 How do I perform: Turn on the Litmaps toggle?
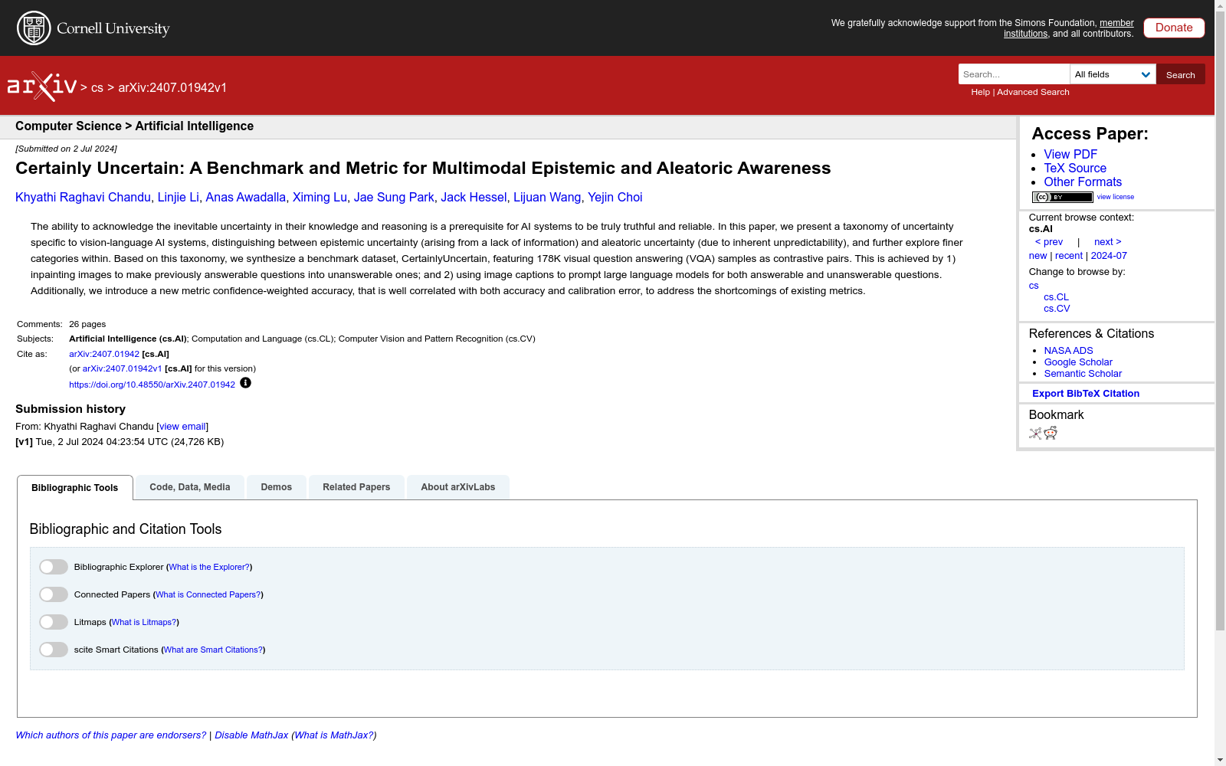pyautogui.click(x=54, y=622)
